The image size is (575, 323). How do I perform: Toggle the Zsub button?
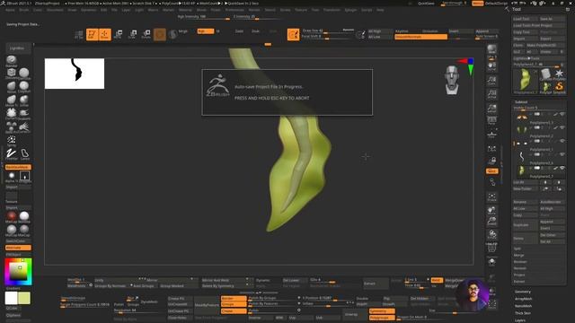coord(255,31)
